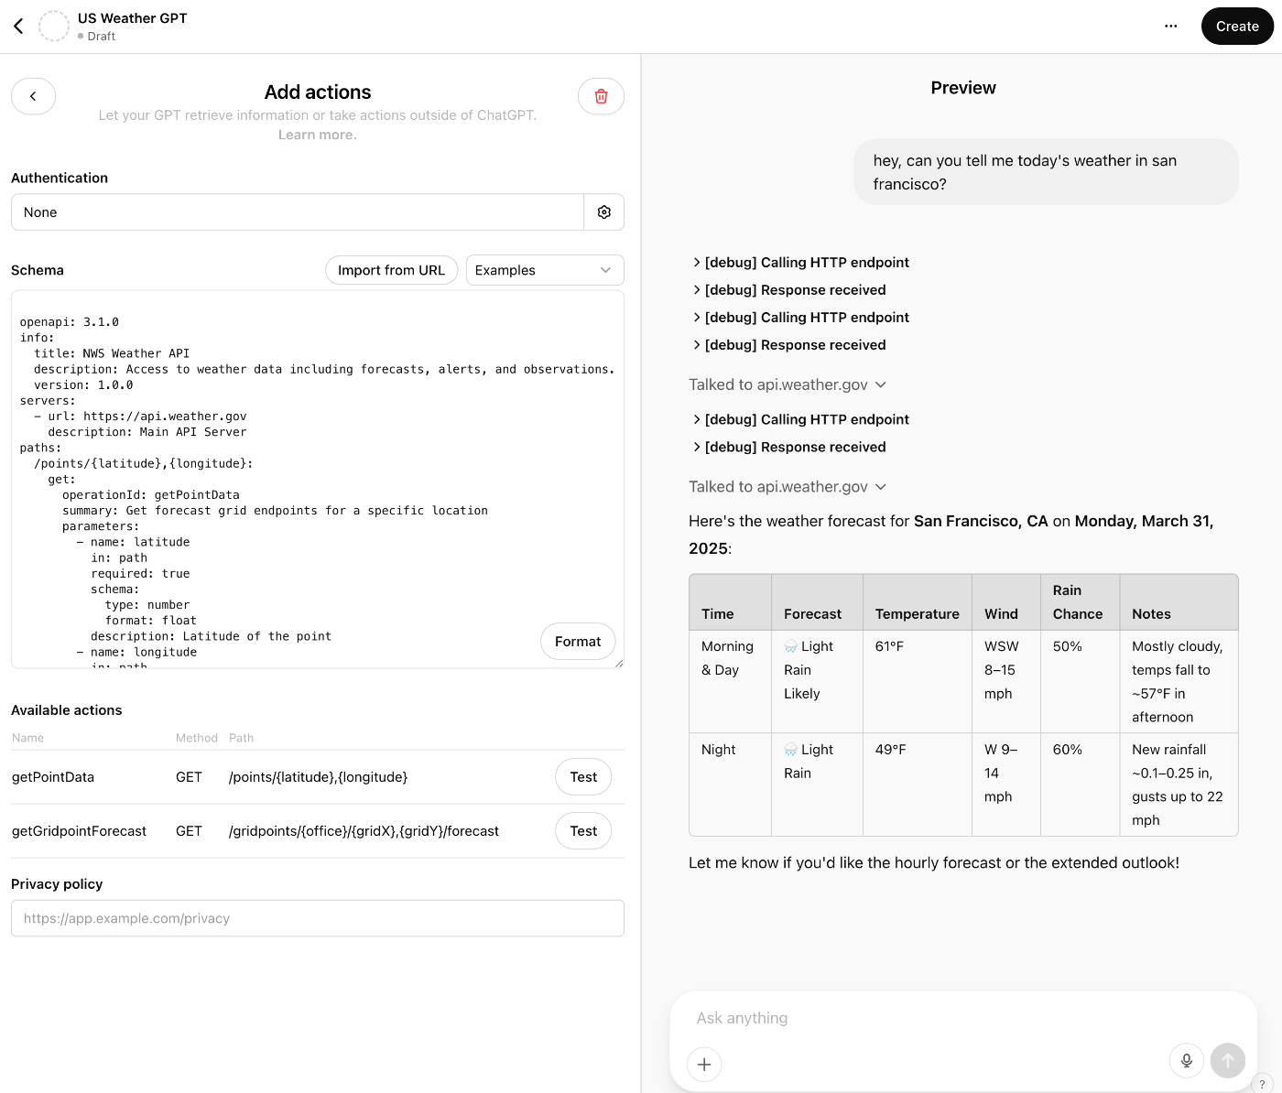Image resolution: width=1282 pixels, height=1093 pixels.
Task: Expand the second Response received debug entry
Action: point(789,345)
